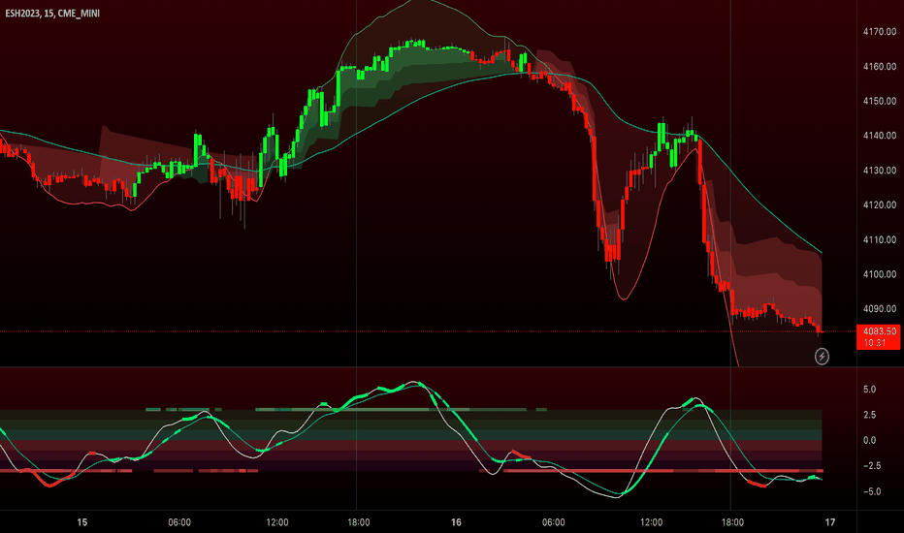Click the 2.5 oscillator scale label
This screenshot has height=533, width=904.
[x=869, y=415]
